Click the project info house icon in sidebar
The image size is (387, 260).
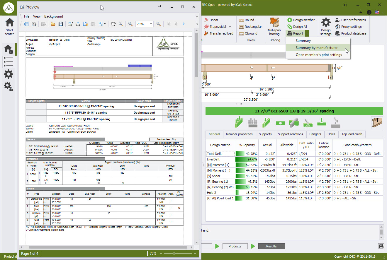tap(8, 49)
